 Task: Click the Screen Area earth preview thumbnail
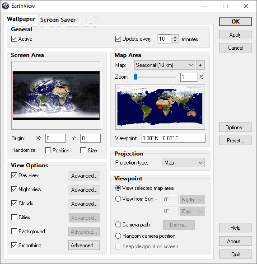coord(56,95)
